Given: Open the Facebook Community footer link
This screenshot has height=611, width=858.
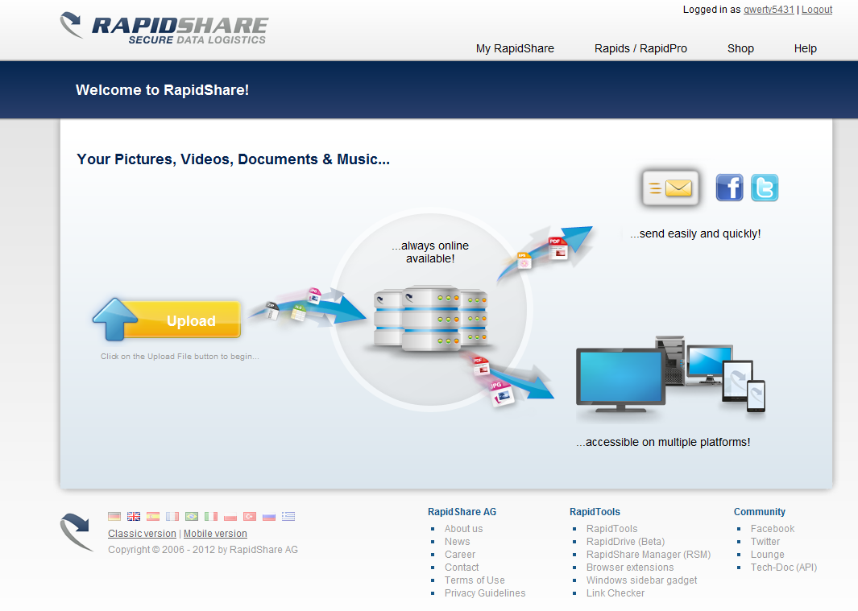Looking at the screenshot, I should tap(772, 528).
